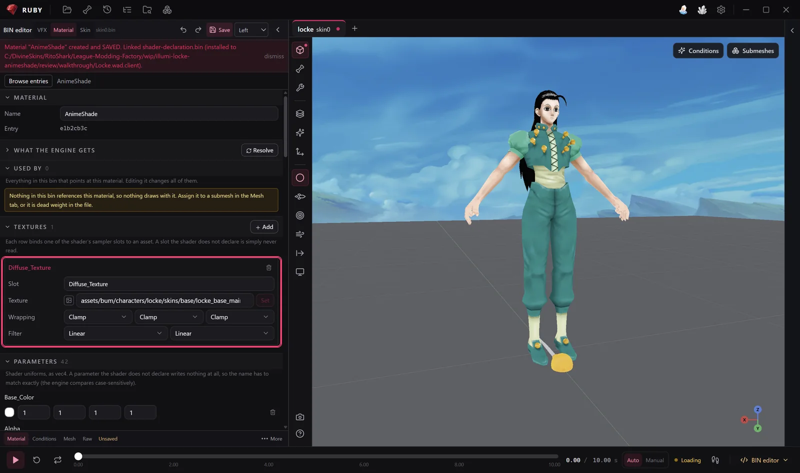800x473 pixels.
Task: Delete the Diffuse_Texture entry with the trash icon
Action: coord(269,268)
